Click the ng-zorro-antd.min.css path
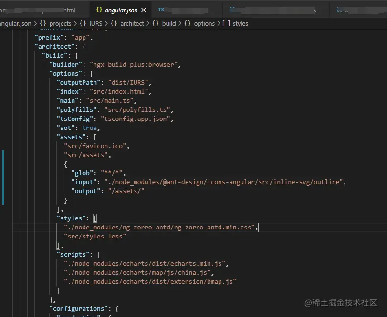The height and width of the screenshot is (317, 387). coord(159,228)
